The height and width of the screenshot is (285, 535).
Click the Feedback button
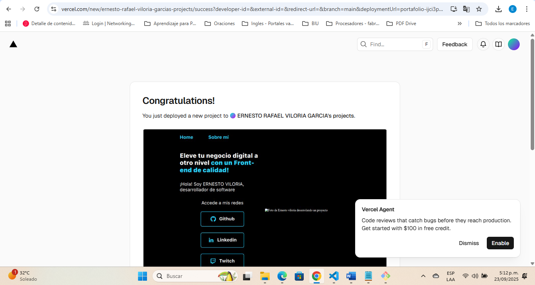(x=455, y=44)
